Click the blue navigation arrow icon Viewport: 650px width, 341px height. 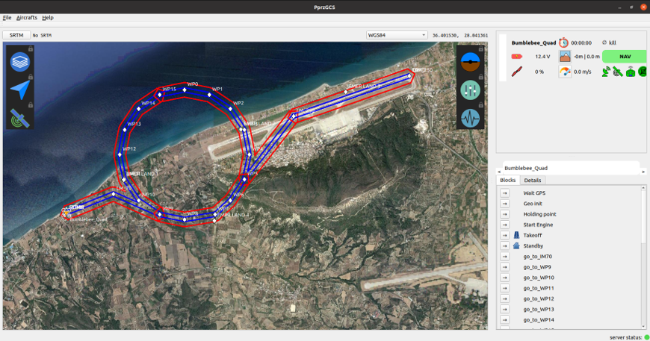pos(20,90)
